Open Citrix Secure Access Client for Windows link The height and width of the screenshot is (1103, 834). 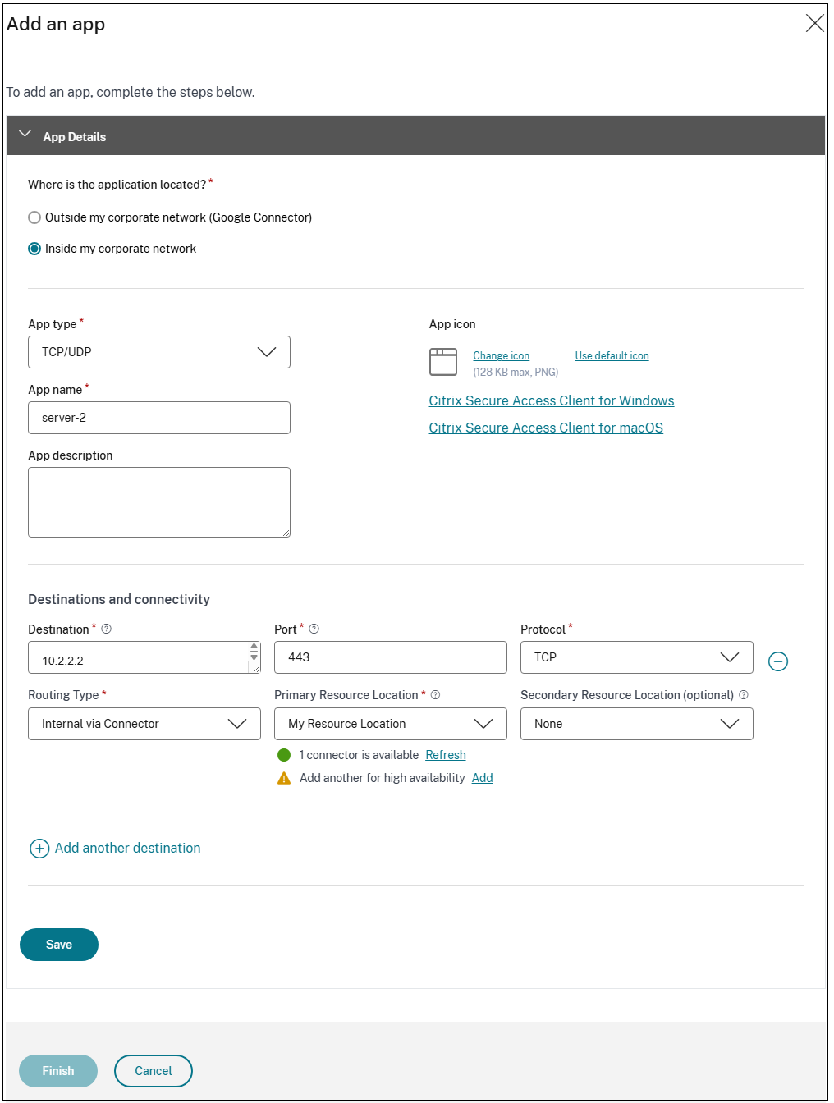click(x=552, y=400)
